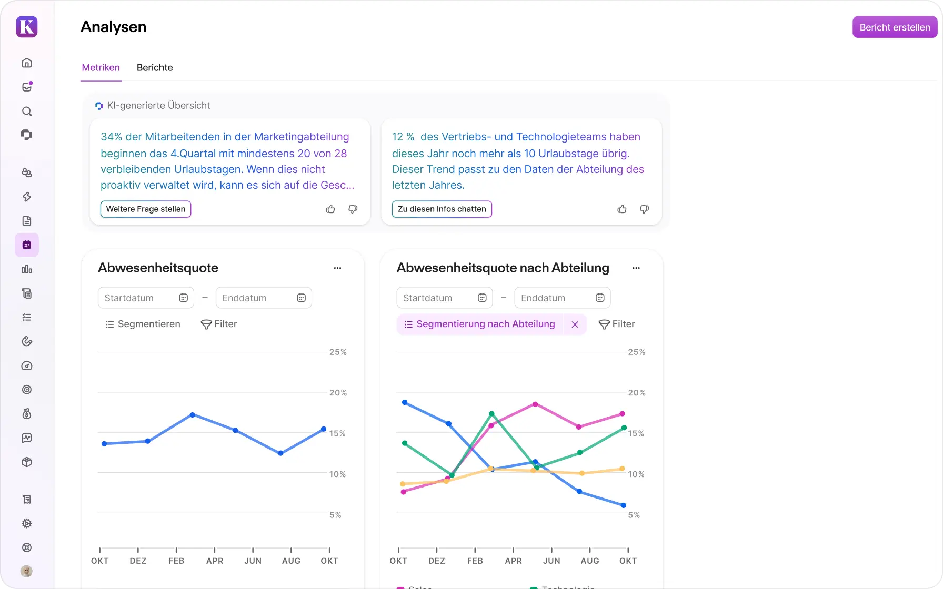Click the Bericht erstellen button
The width and height of the screenshot is (943, 589).
(x=895, y=27)
